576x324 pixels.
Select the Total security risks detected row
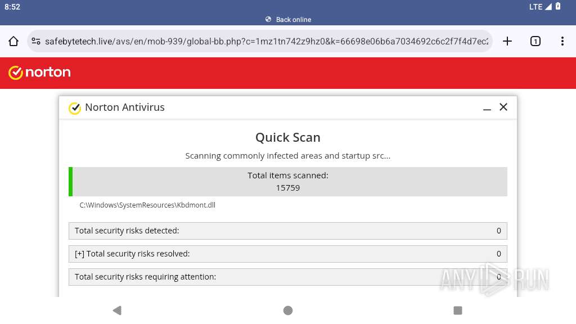click(x=288, y=231)
